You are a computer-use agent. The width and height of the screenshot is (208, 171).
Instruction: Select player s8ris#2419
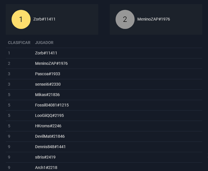click(x=45, y=157)
